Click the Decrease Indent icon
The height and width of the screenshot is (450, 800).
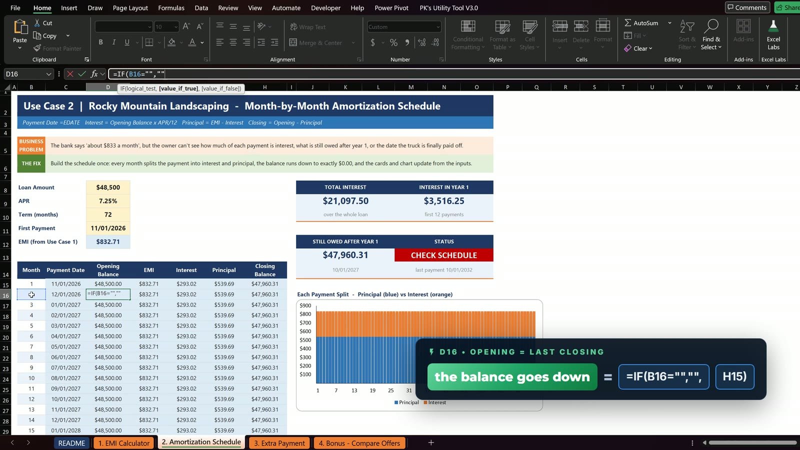[261, 42]
